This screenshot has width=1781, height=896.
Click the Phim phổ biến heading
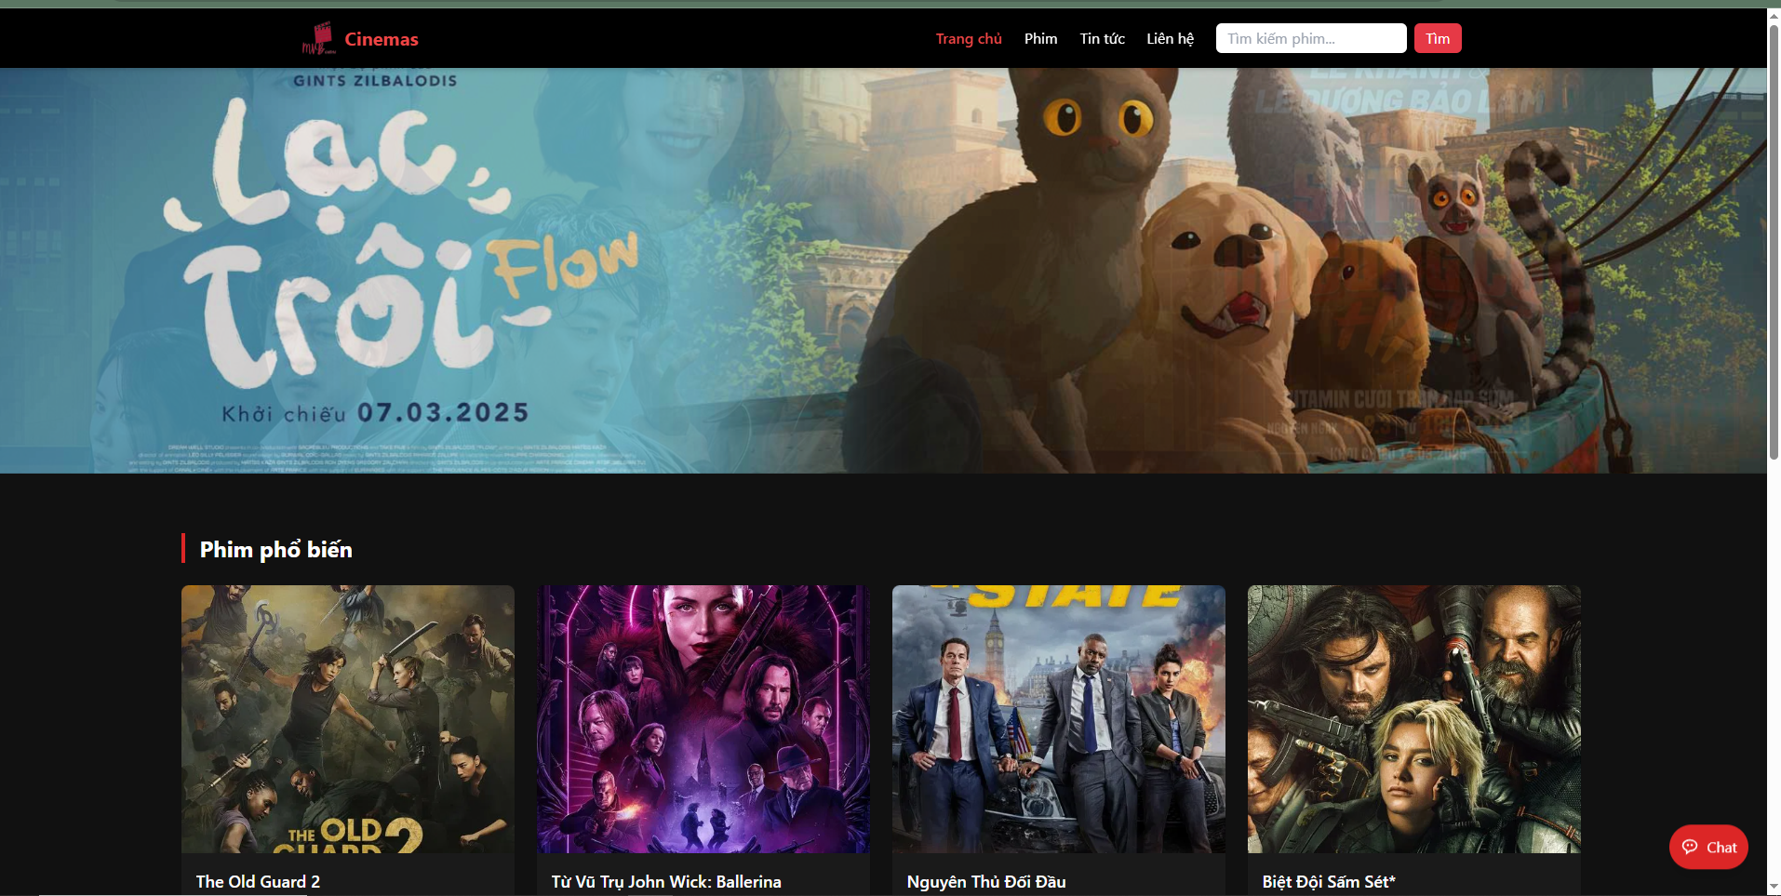[275, 549]
